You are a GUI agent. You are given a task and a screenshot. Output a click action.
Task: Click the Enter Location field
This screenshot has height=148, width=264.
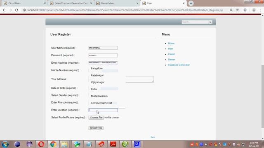pyautogui.click(x=103, y=110)
